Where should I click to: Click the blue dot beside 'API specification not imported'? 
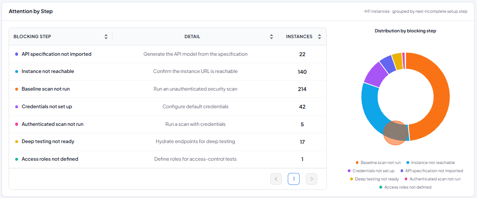tap(16, 55)
